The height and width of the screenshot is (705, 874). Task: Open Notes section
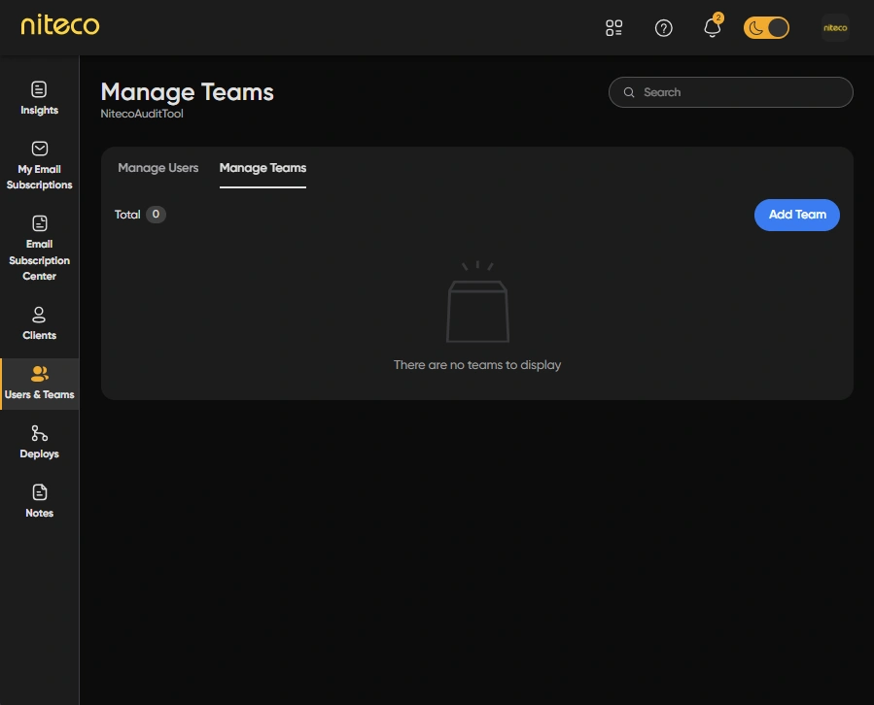point(39,502)
